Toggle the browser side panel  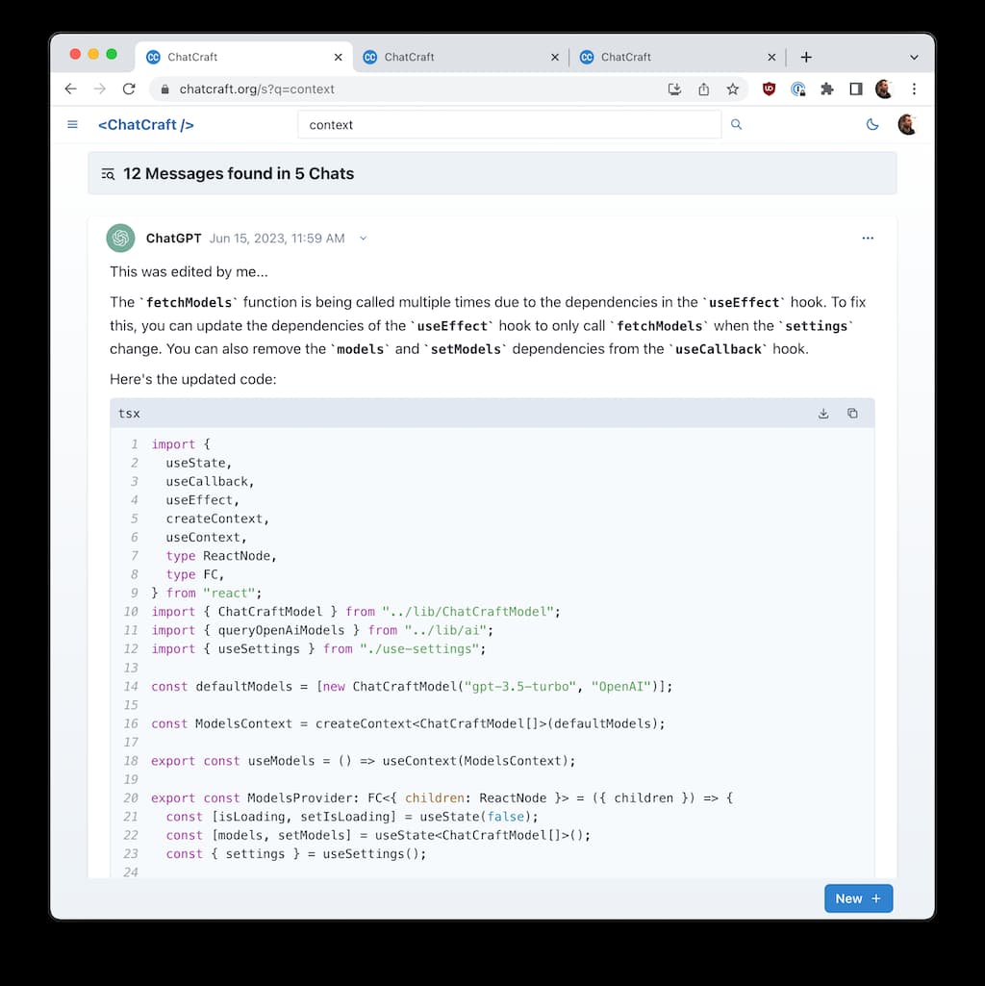pos(855,88)
